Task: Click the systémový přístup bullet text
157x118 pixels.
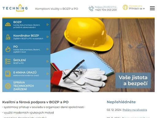Action: click(x=44, y=107)
